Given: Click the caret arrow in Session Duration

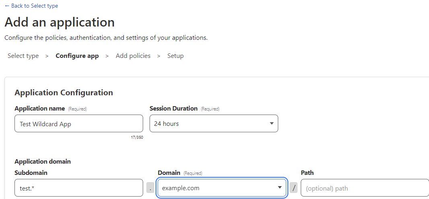Looking at the screenshot, I should point(272,123).
